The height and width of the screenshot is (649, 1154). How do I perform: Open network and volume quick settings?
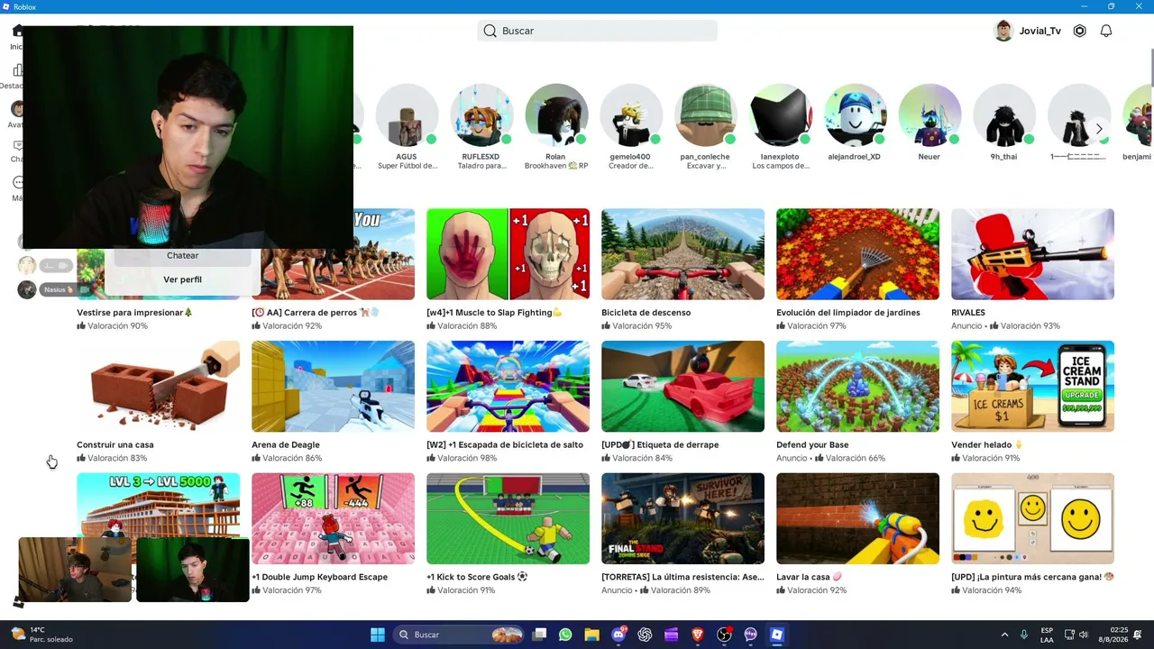point(1076,635)
